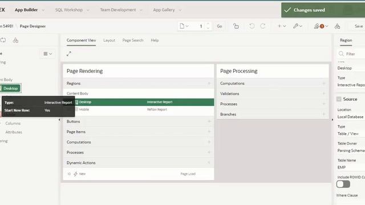Click the Page Designer breadcrumb link
The image size is (365, 205).
(x=33, y=26)
